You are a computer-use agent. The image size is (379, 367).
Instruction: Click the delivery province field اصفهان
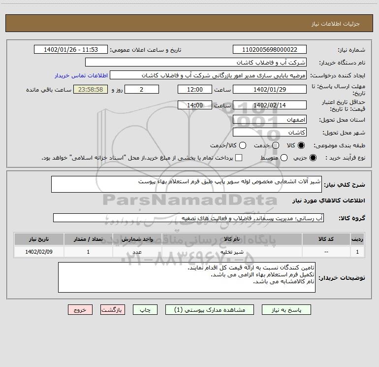pyautogui.click(x=270, y=120)
